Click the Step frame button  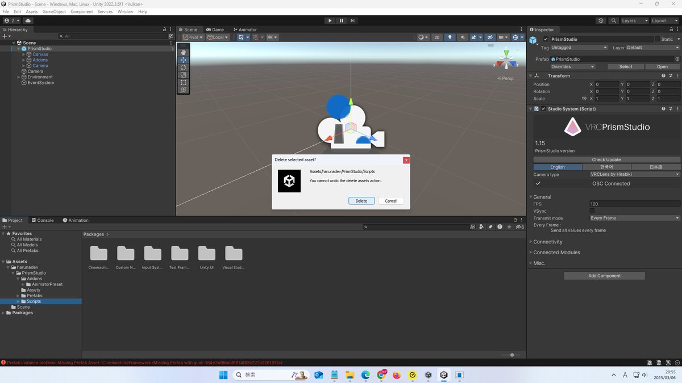tap(352, 20)
